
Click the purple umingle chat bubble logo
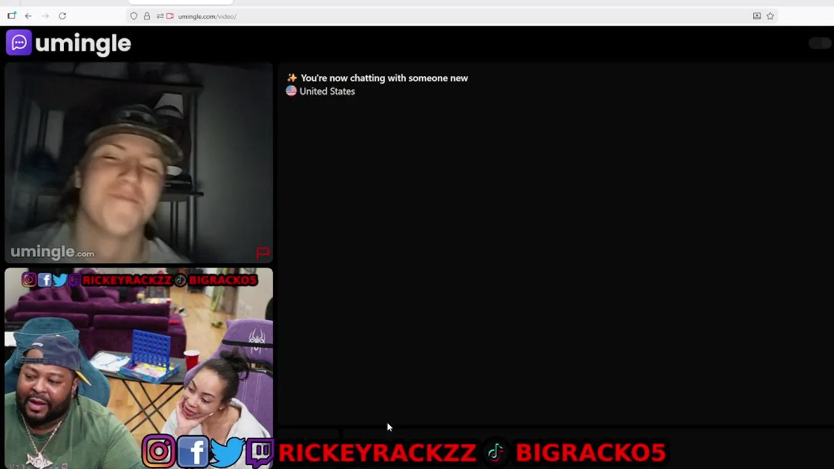19,43
